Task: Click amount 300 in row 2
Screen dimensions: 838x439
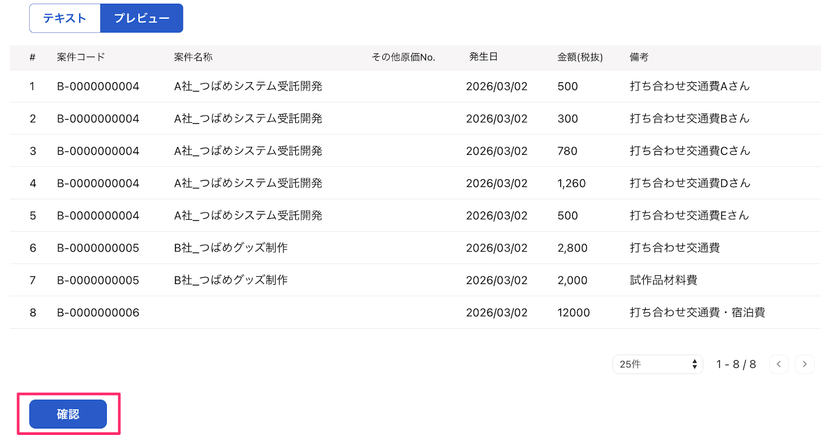Action: point(567,119)
